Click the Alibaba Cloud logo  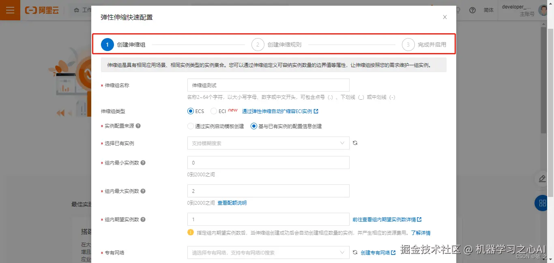point(42,10)
